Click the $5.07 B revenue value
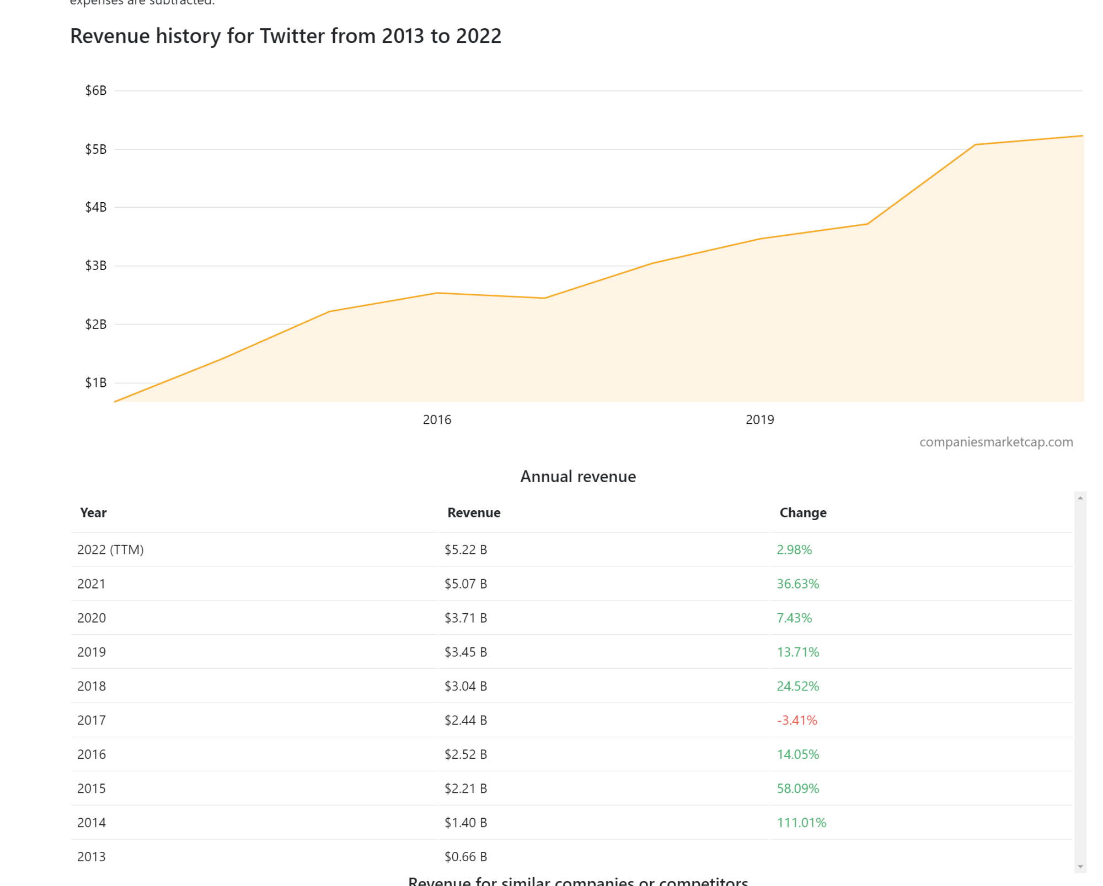The width and height of the screenshot is (1103, 886). point(465,584)
